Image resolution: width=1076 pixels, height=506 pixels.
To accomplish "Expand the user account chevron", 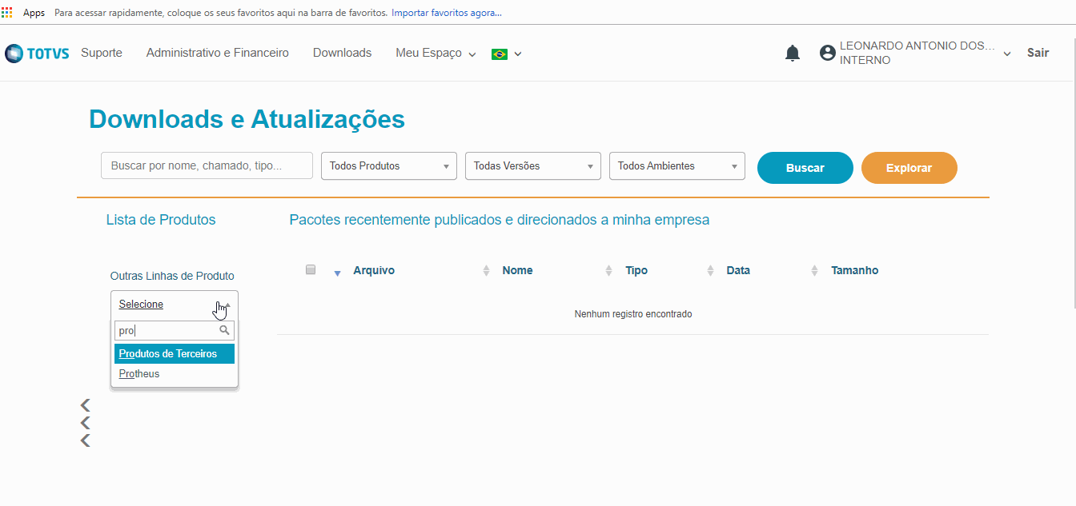I will [x=1007, y=54].
